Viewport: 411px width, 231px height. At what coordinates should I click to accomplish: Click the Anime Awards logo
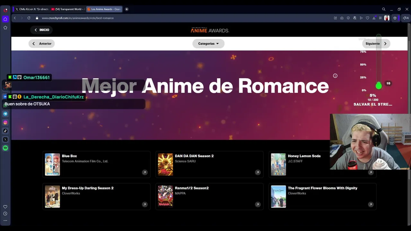pos(210,30)
